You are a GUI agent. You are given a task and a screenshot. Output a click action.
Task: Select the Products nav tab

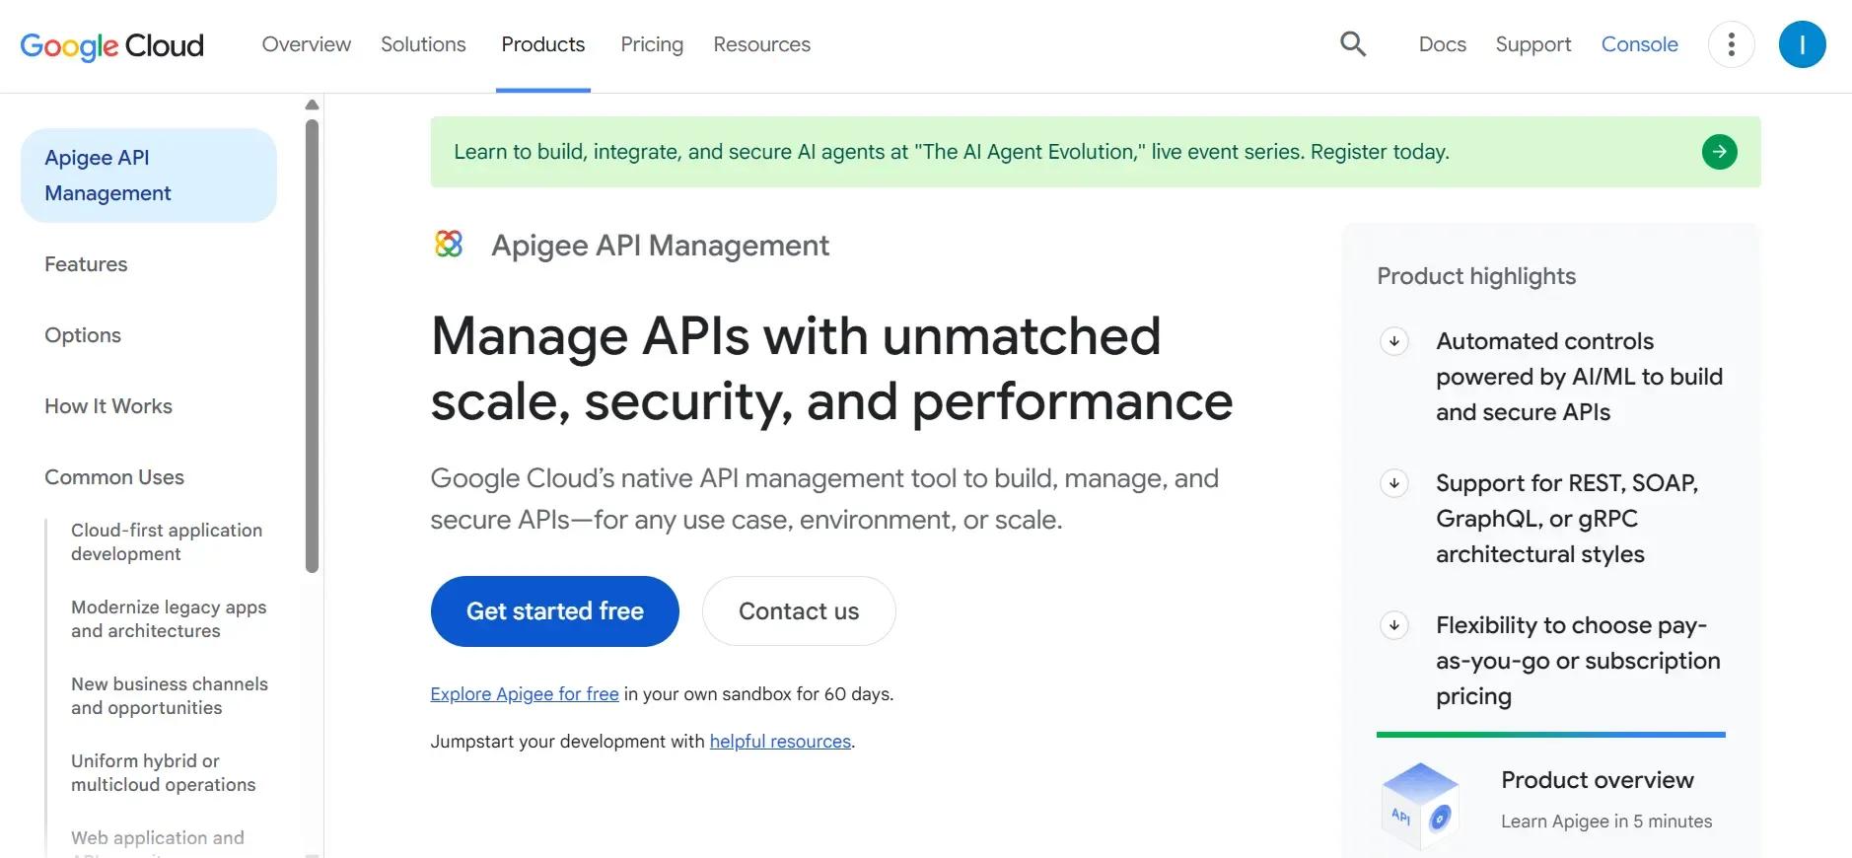click(x=542, y=44)
